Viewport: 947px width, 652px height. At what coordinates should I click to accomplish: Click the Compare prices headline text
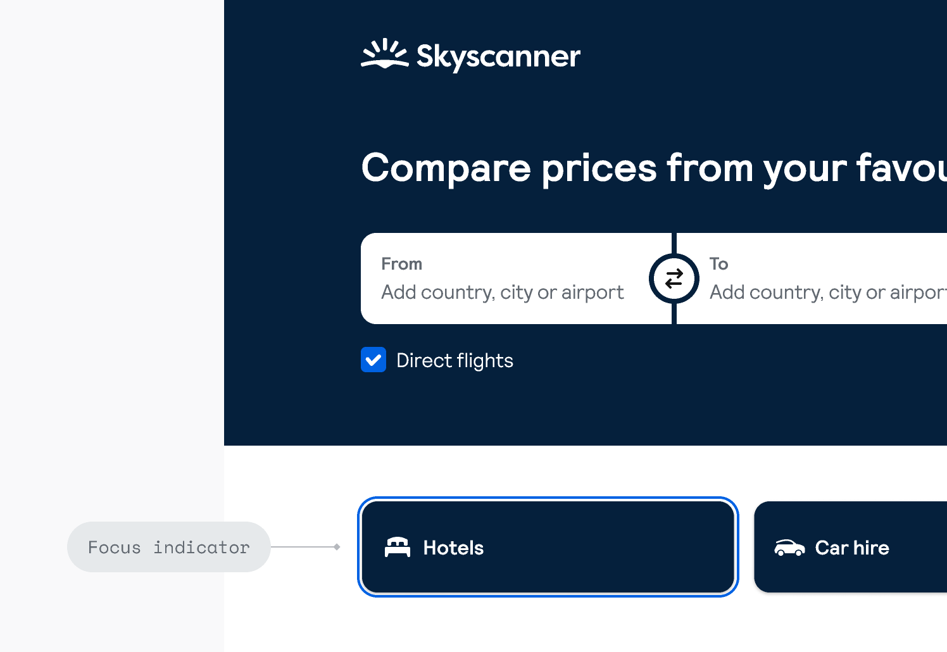click(654, 168)
